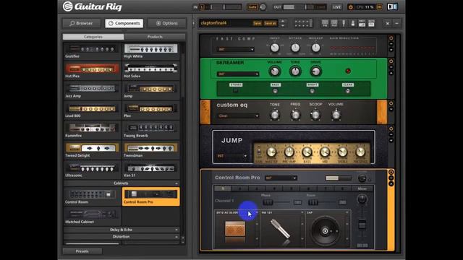Image resolution: width=463 pixels, height=260 pixels.
Task: Switch to the Options tab
Action: tap(167, 23)
